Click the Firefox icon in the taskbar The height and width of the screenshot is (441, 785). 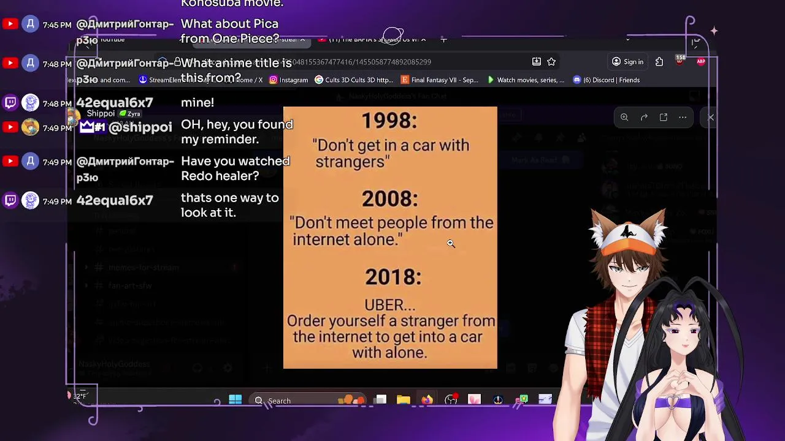tap(427, 401)
